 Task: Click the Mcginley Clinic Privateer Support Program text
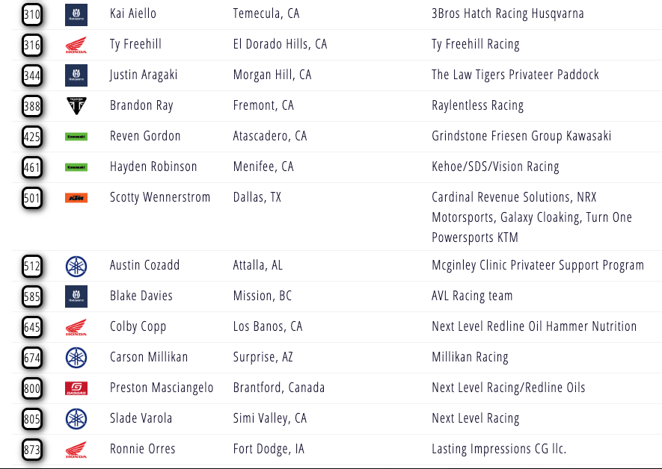point(537,265)
